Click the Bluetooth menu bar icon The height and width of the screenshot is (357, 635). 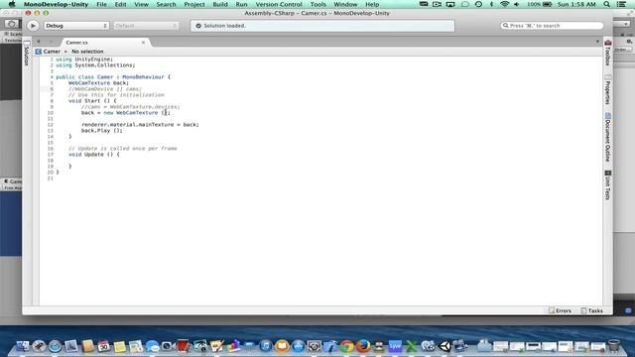pos(492,4)
